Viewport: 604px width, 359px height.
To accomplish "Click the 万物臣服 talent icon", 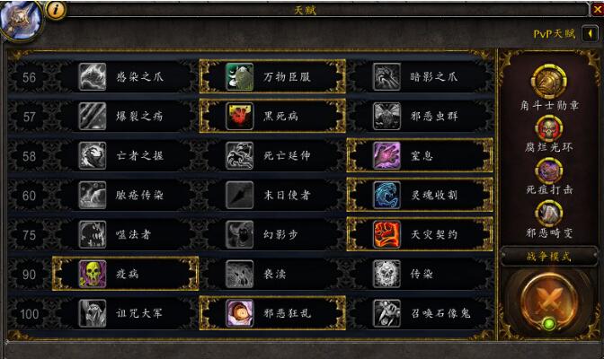I will coord(240,77).
